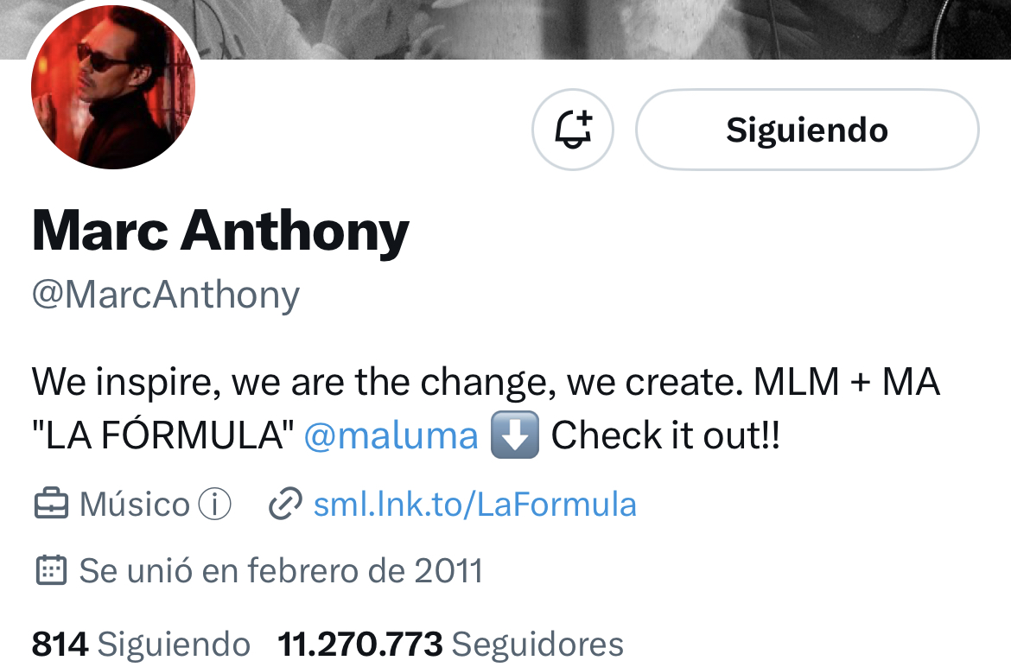The height and width of the screenshot is (667, 1011).
Task: View the 11.270.773 Seguidores list
Action: coord(450,644)
